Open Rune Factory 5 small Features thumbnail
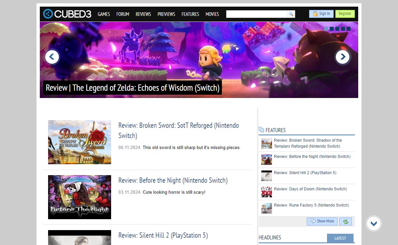Screen dimensions: 398x245 tap(267, 208)
